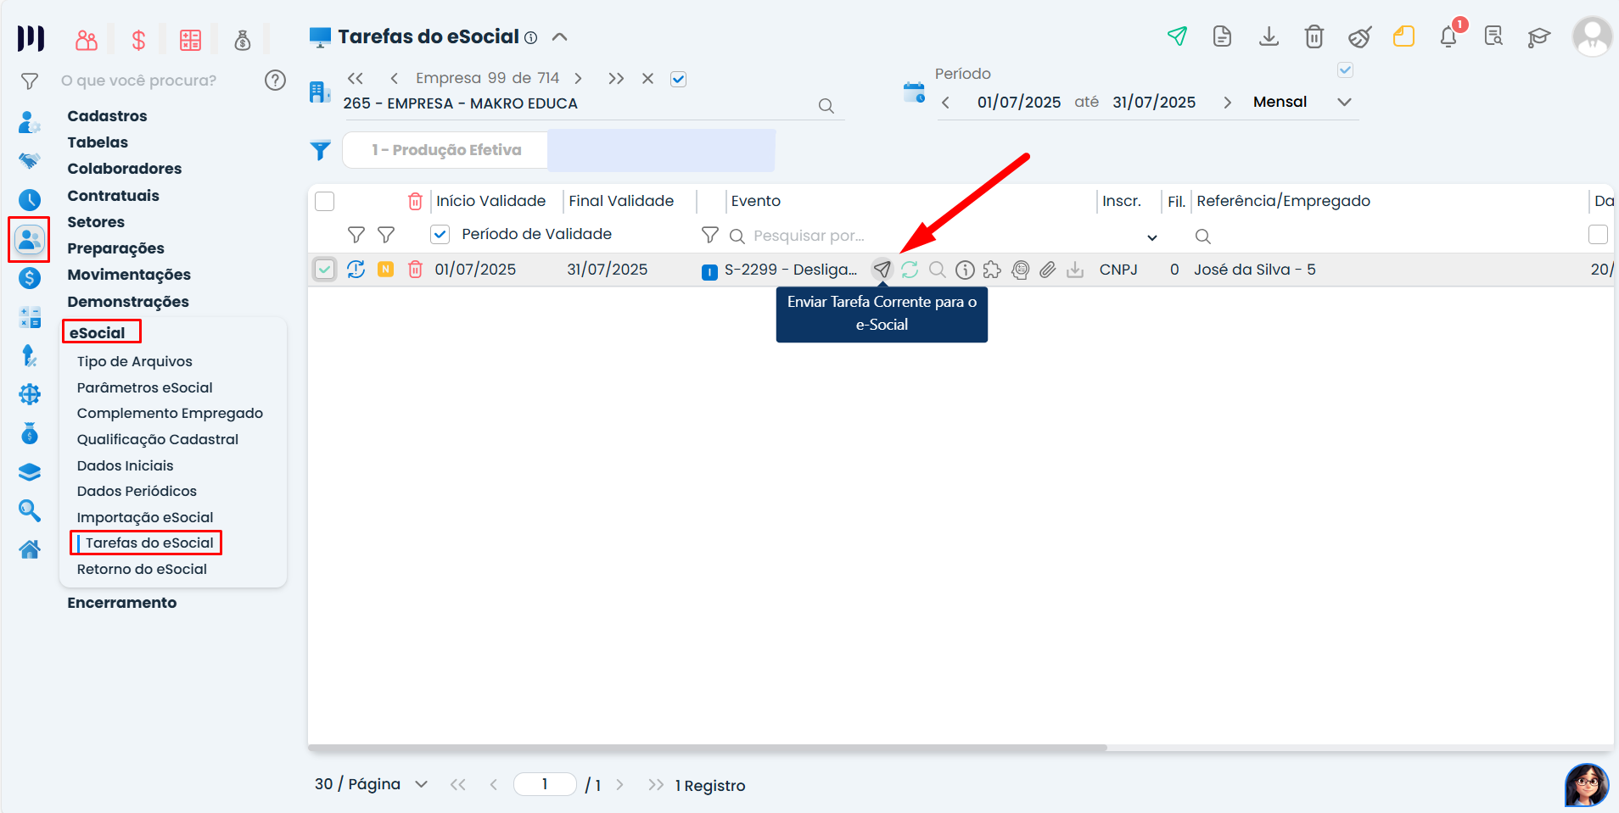The height and width of the screenshot is (813, 1619).
Task: Open the Cadastros menu
Action: click(107, 116)
